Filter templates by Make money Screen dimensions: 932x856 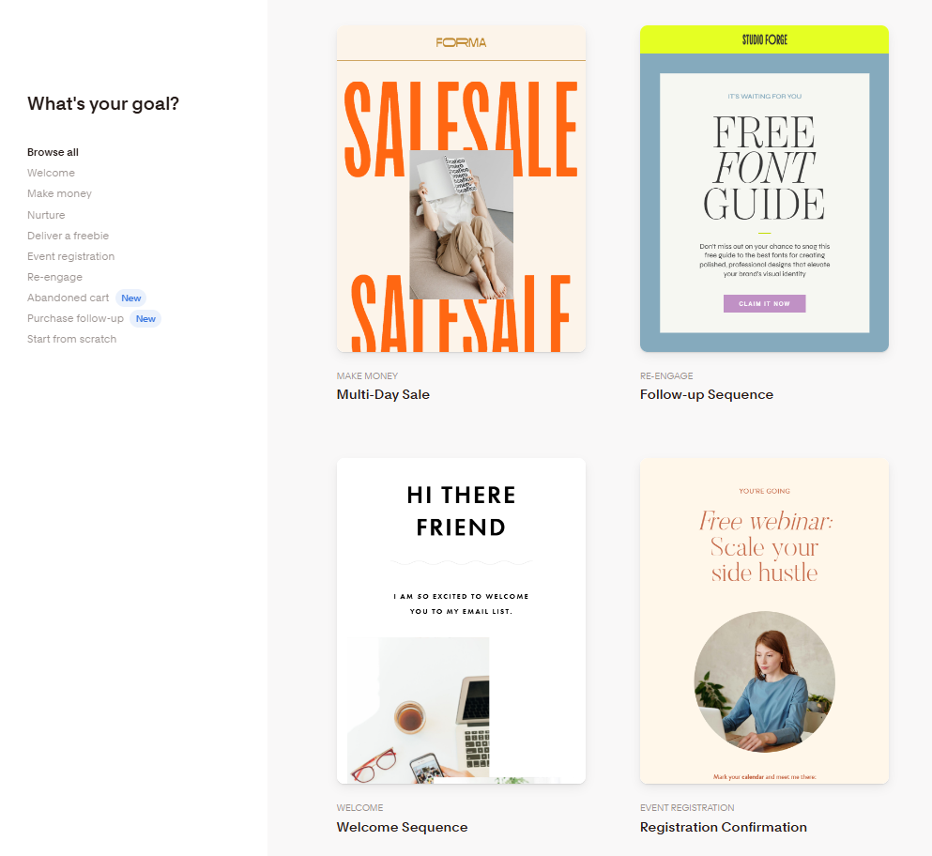tap(59, 193)
